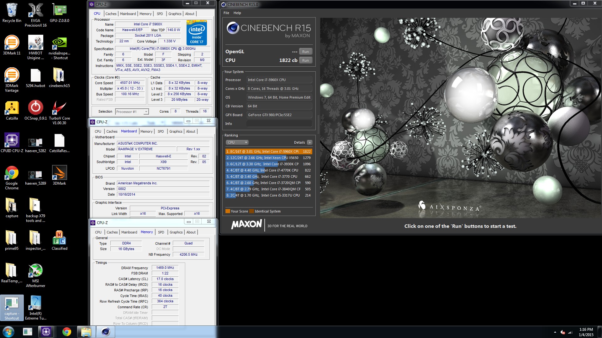Switch to Cinebench on the taskbar
The height and width of the screenshot is (338, 602).
tap(106, 332)
